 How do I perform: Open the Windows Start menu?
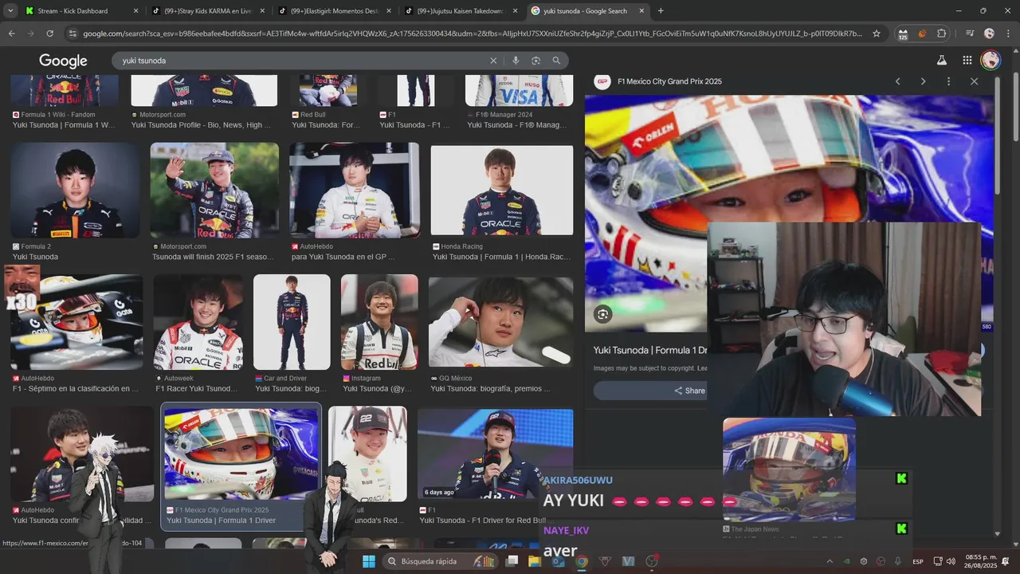(x=369, y=561)
